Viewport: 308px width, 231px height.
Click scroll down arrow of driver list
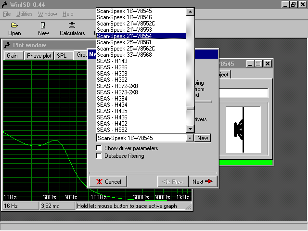pos(190,129)
